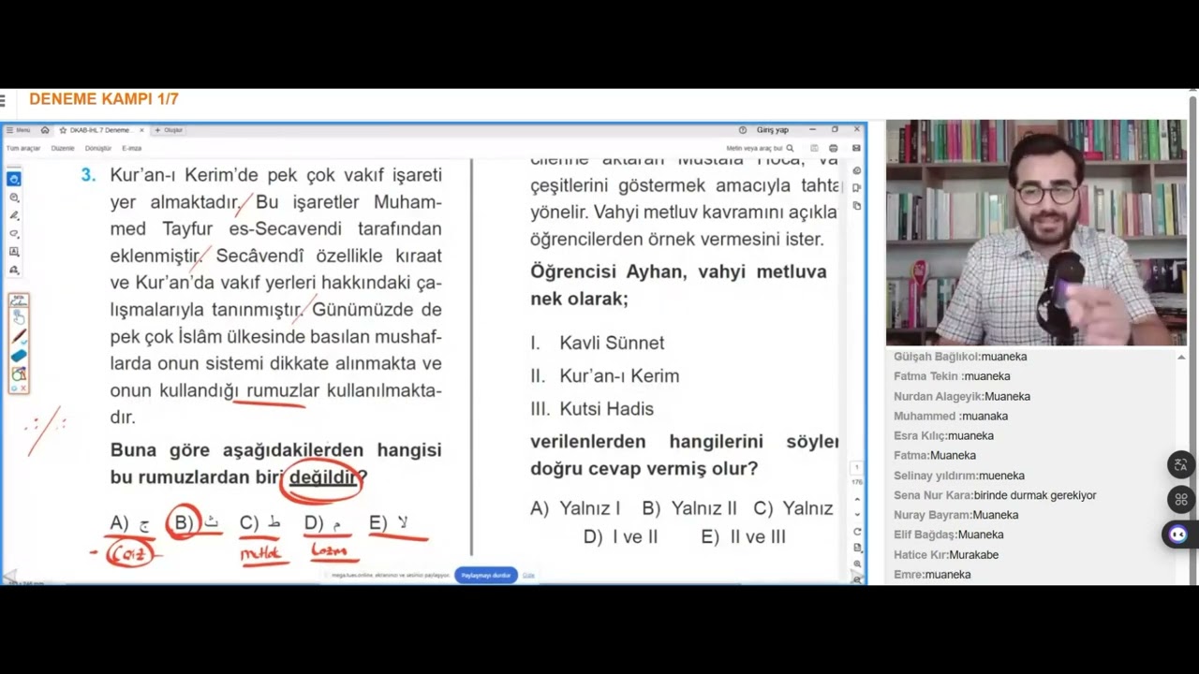This screenshot has height=674, width=1199.
Task: Click the Paylaşmayı durdur stop sharing button
Action: pos(486,575)
